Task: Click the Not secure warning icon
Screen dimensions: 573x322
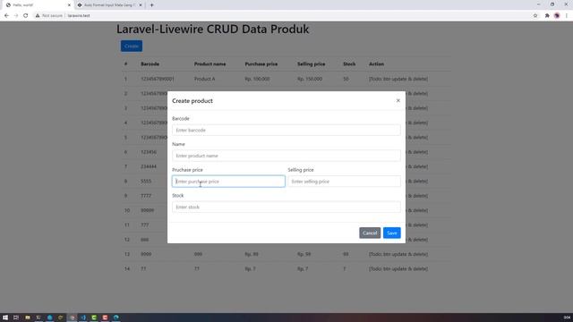Action: (x=38, y=16)
